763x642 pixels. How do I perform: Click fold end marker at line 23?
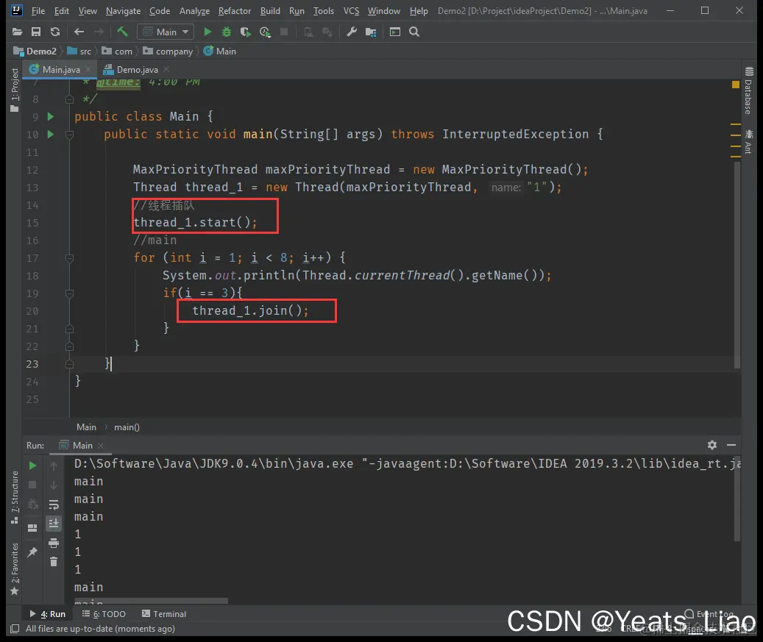click(70, 364)
